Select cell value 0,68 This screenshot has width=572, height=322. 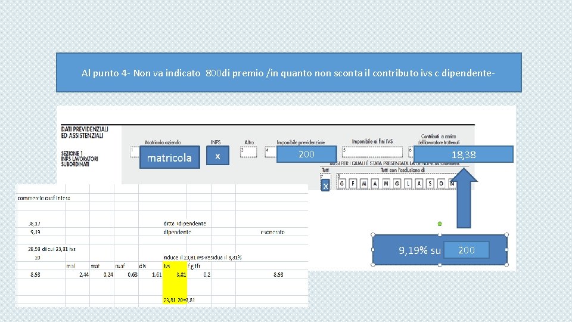(x=126, y=274)
